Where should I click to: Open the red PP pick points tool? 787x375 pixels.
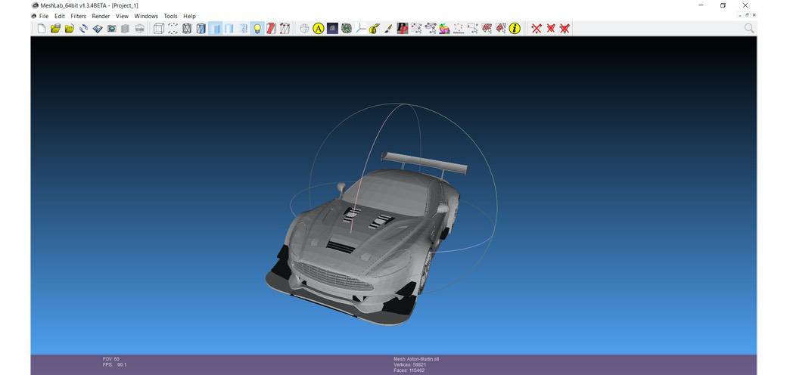(x=403, y=29)
